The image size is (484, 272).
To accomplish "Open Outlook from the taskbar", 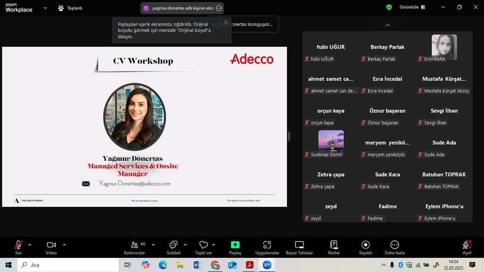I will (x=233, y=265).
